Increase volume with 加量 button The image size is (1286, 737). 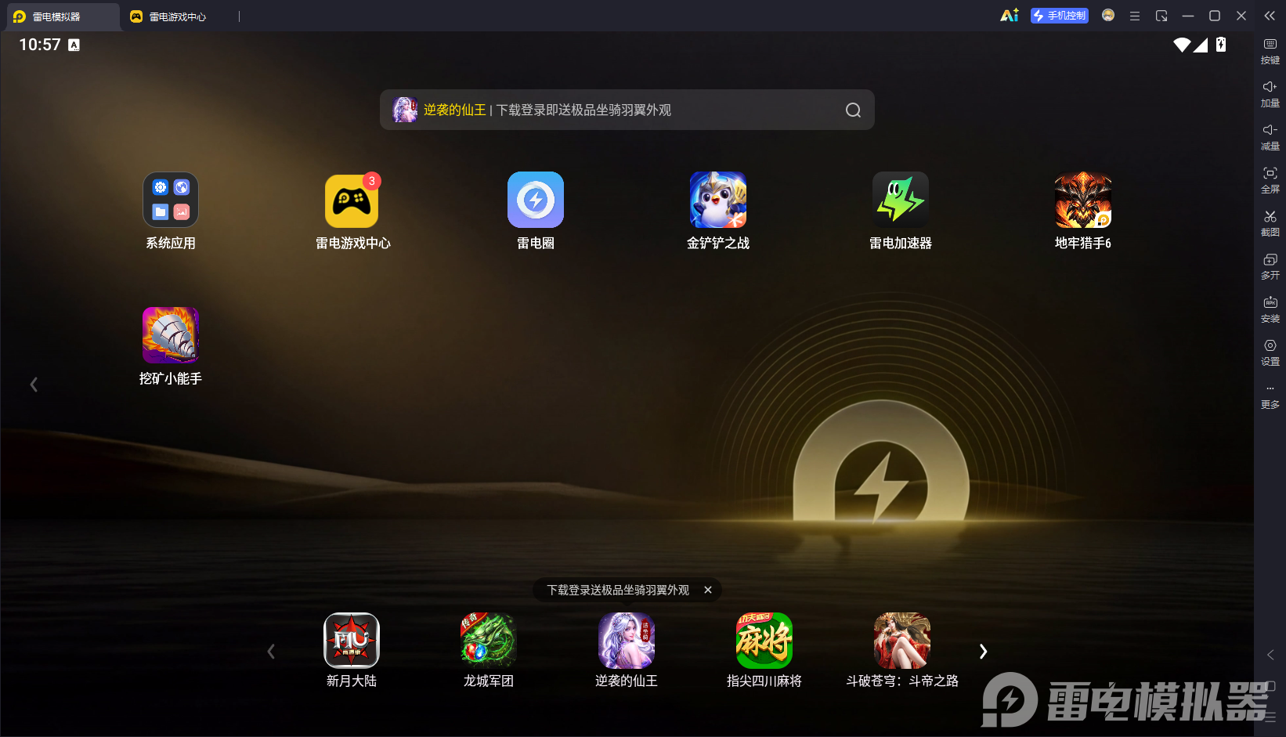pyautogui.click(x=1270, y=94)
